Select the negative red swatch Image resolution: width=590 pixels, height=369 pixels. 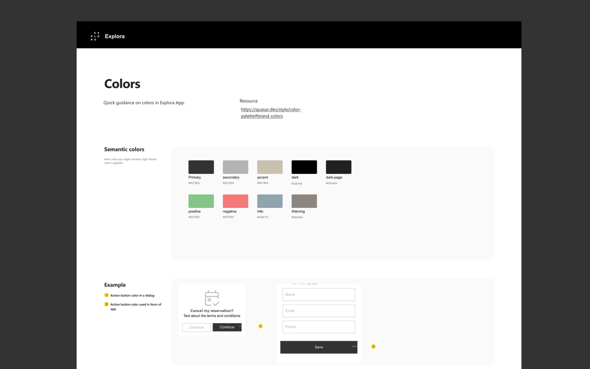235,200
